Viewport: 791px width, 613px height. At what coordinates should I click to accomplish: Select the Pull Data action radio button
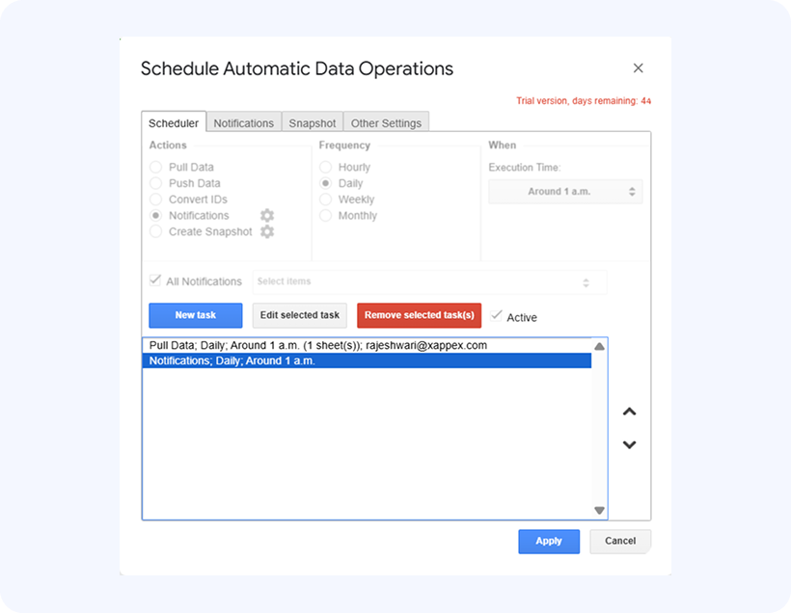(x=156, y=167)
